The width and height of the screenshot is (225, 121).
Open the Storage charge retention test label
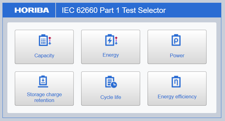[x=44, y=97]
